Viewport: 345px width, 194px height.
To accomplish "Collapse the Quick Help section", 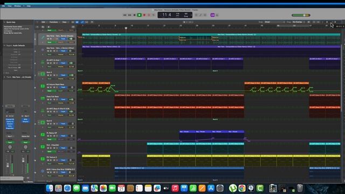I will click(4, 22).
